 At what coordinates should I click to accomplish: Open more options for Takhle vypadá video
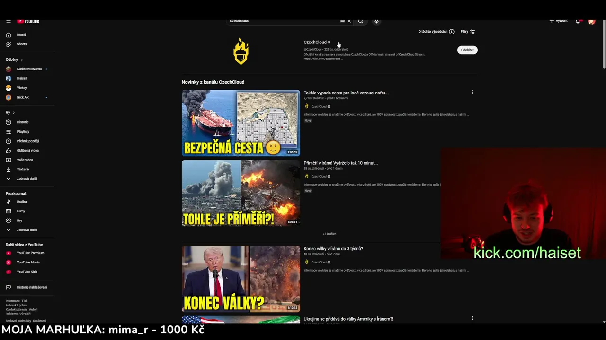(472, 92)
